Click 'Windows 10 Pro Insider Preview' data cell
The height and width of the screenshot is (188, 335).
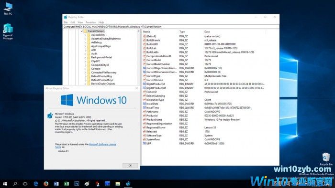(222, 120)
